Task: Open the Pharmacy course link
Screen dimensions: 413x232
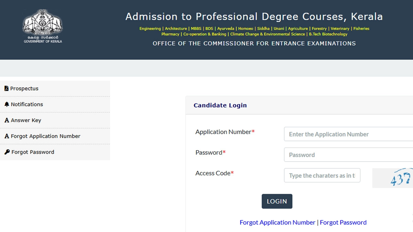Action: [170, 34]
